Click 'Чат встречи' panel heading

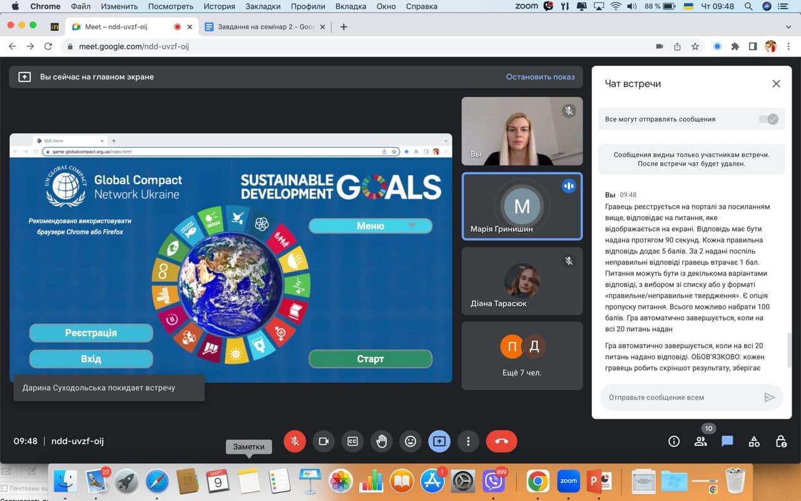[x=633, y=83]
